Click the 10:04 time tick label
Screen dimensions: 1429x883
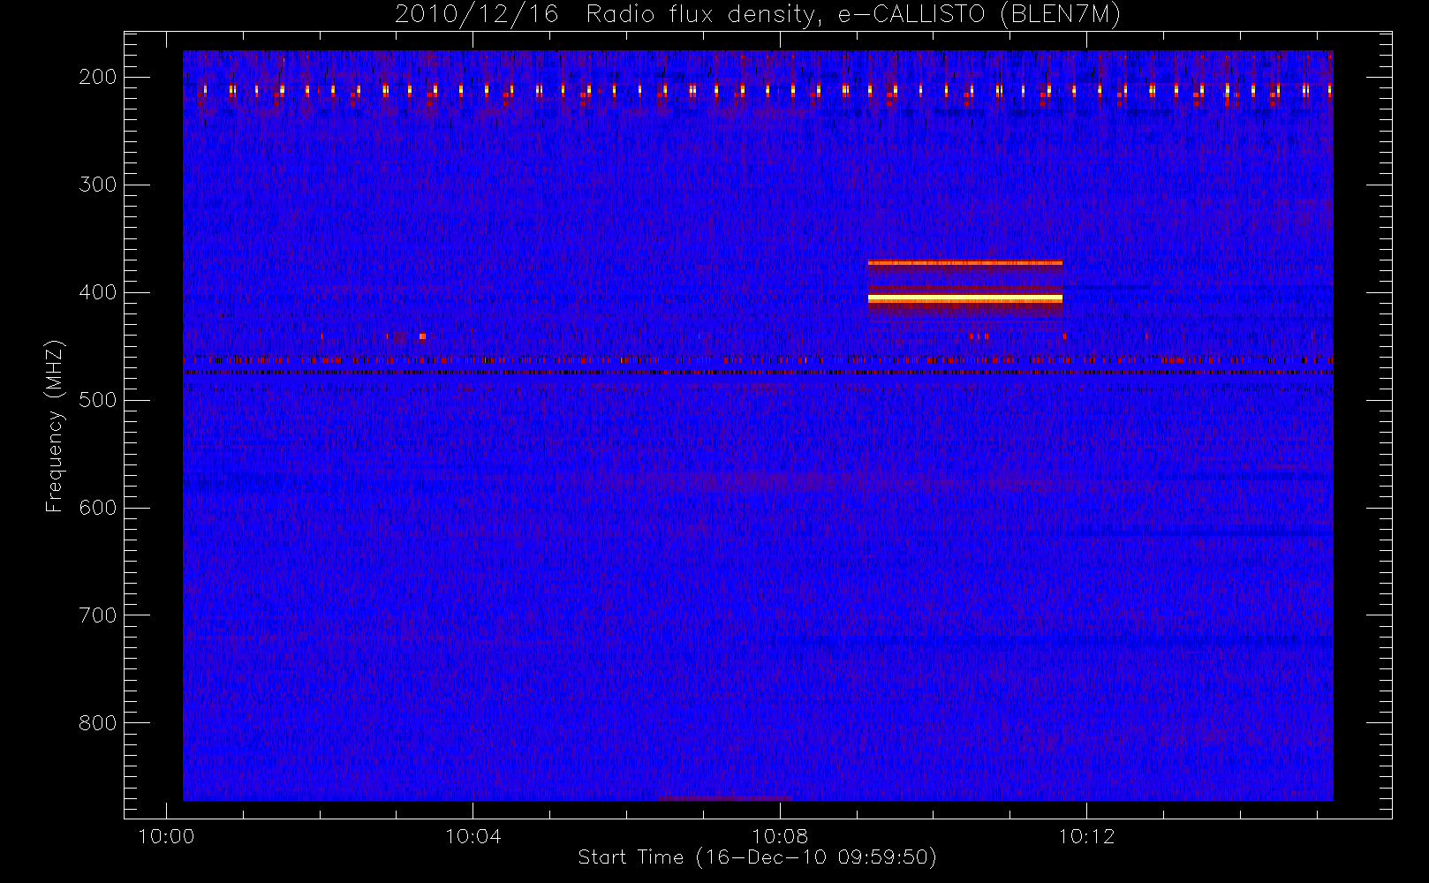tap(473, 836)
